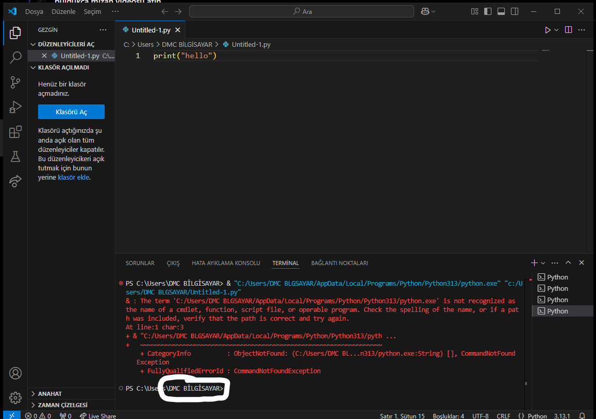Go back with the left arrow
This screenshot has height=419, width=596.
pyautogui.click(x=165, y=11)
